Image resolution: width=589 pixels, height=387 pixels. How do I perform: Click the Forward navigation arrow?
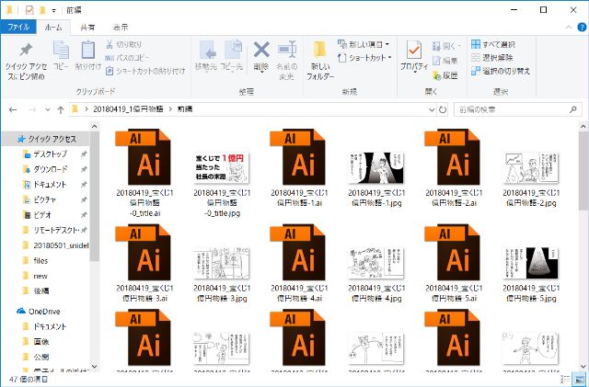(x=32, y=109)
